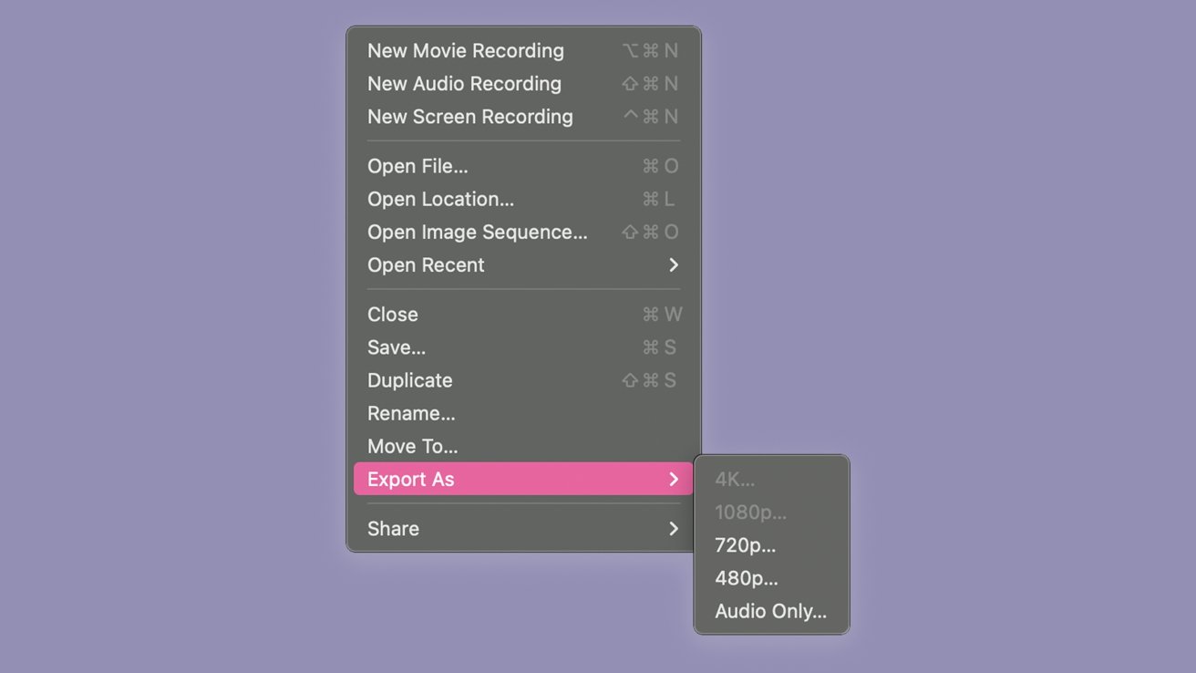Duplicate the current file
Screen dimensions: 1196x673
(409, 380)
